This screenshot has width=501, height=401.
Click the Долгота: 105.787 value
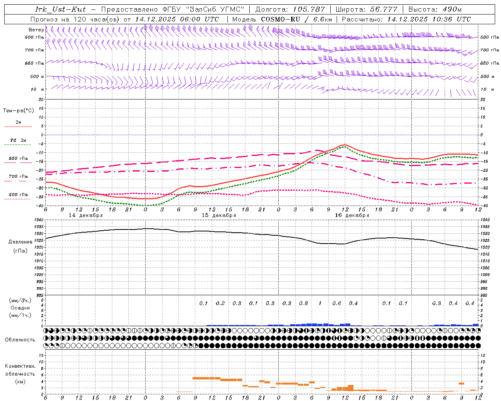[x=290, y=9]
